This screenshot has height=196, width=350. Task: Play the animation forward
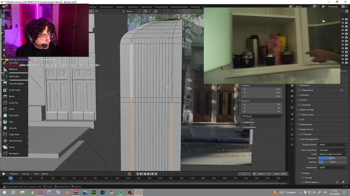[x=148, y=174]
